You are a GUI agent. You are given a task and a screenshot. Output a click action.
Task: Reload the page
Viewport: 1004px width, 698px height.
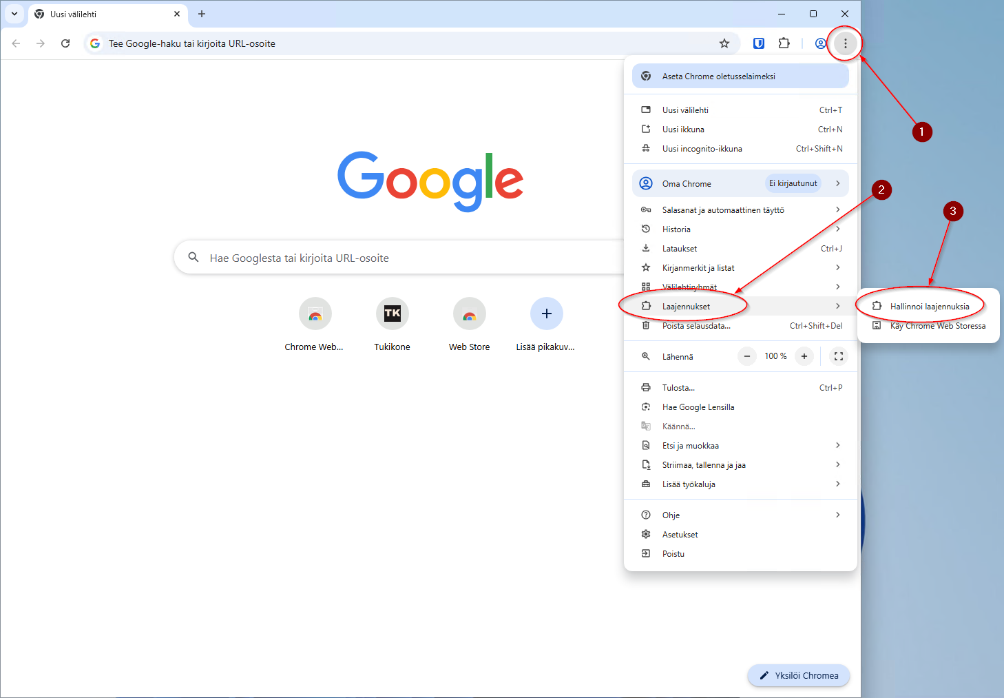65,43
